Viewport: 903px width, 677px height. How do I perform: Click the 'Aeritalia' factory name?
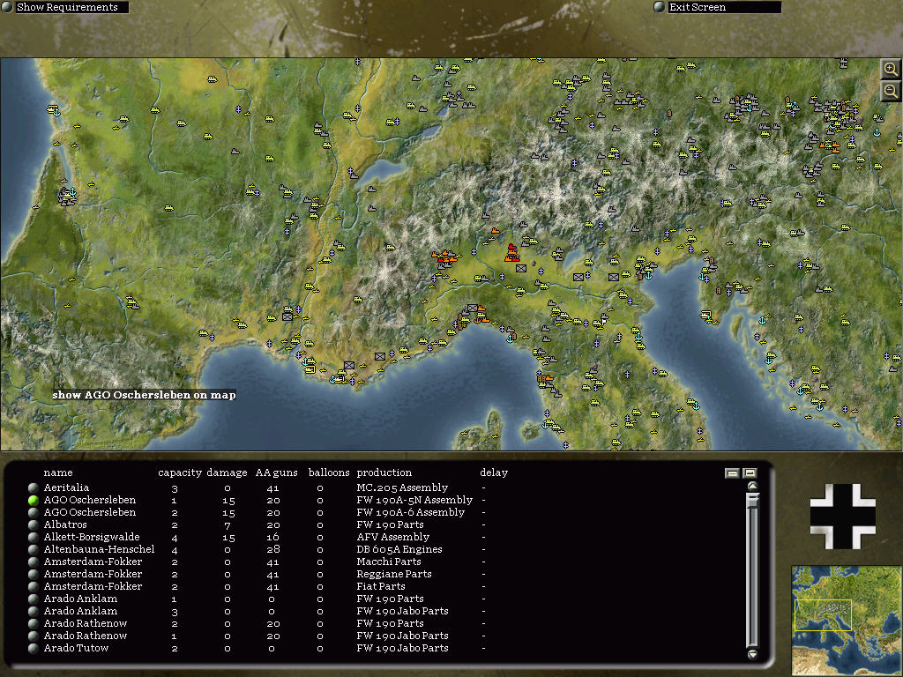pyautogui.click(x=66, y=487)
